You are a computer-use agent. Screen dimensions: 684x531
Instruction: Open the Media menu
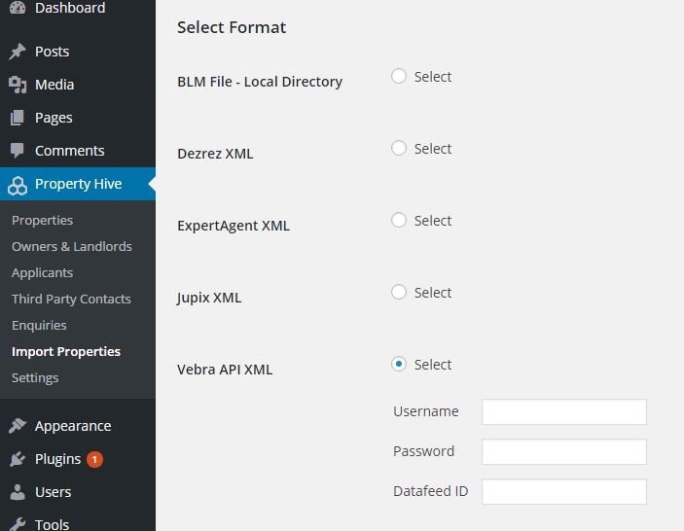pyautogui.click(x=78, y=85)
